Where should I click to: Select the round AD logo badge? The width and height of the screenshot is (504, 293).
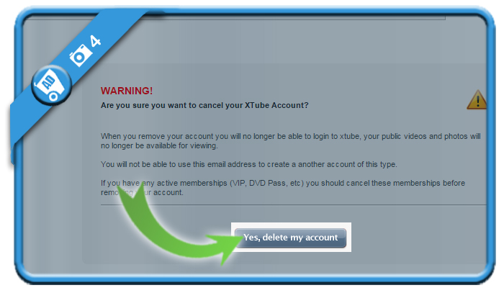[x=51, y=85]
